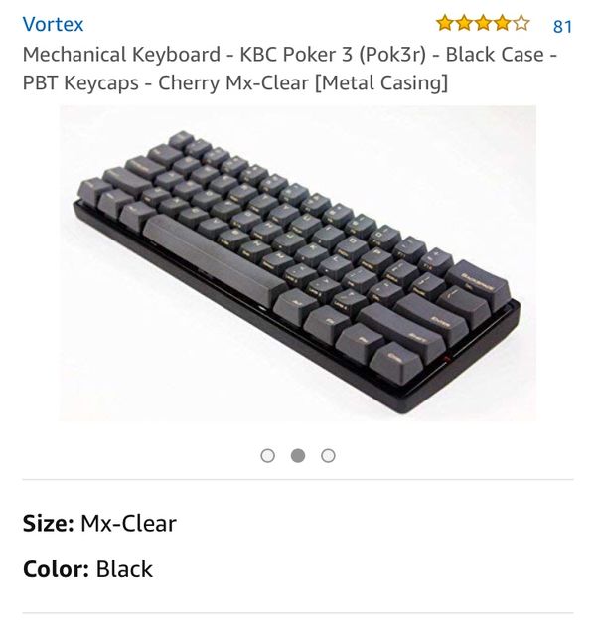
Task: Click the third gold rating star
Action: pyautogui.click(x=483, y=23)
